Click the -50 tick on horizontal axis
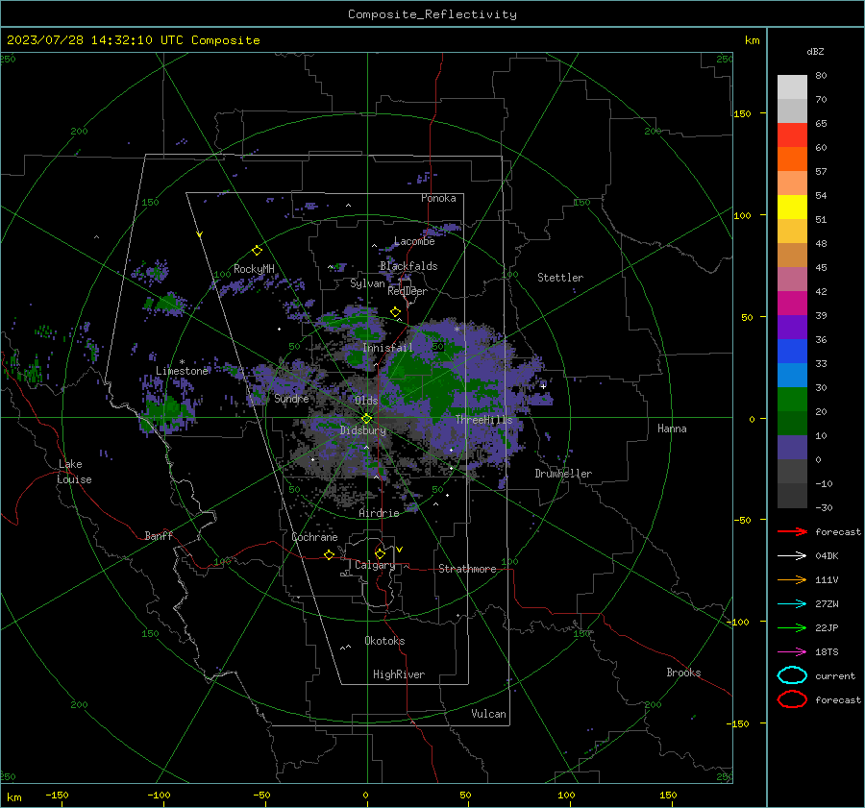The width and height of the screenshot is (865, 808). click(x=261, y=795)
